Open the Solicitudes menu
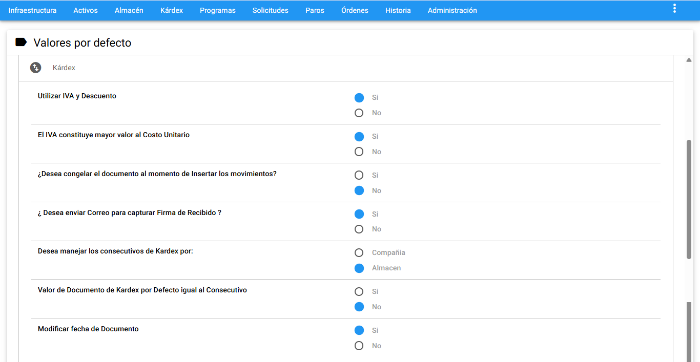The height and width of the screenshot is (362, 700). pyautogui.click(x=271, y=10)
